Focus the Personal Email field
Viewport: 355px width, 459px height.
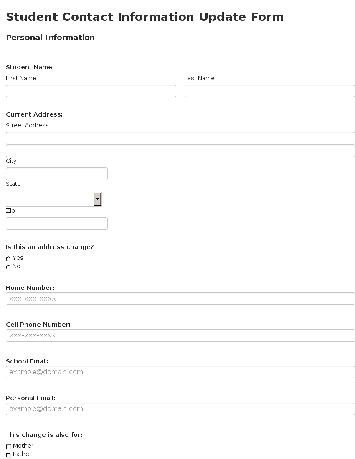[180, 409]
